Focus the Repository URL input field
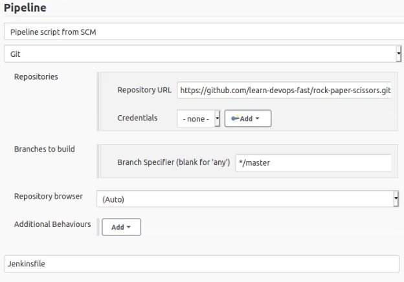The width and height of the screenshot is (404, 282). pyautogui.click(x=284, y=91)
